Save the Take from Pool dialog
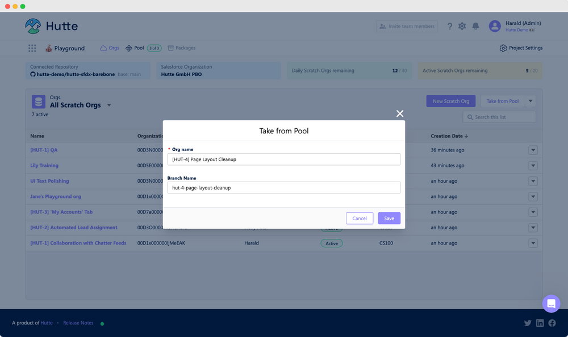 389,218
